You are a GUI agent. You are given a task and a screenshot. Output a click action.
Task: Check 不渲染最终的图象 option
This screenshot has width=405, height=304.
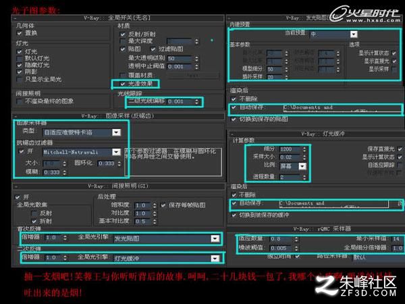click(x=20, y=101)
